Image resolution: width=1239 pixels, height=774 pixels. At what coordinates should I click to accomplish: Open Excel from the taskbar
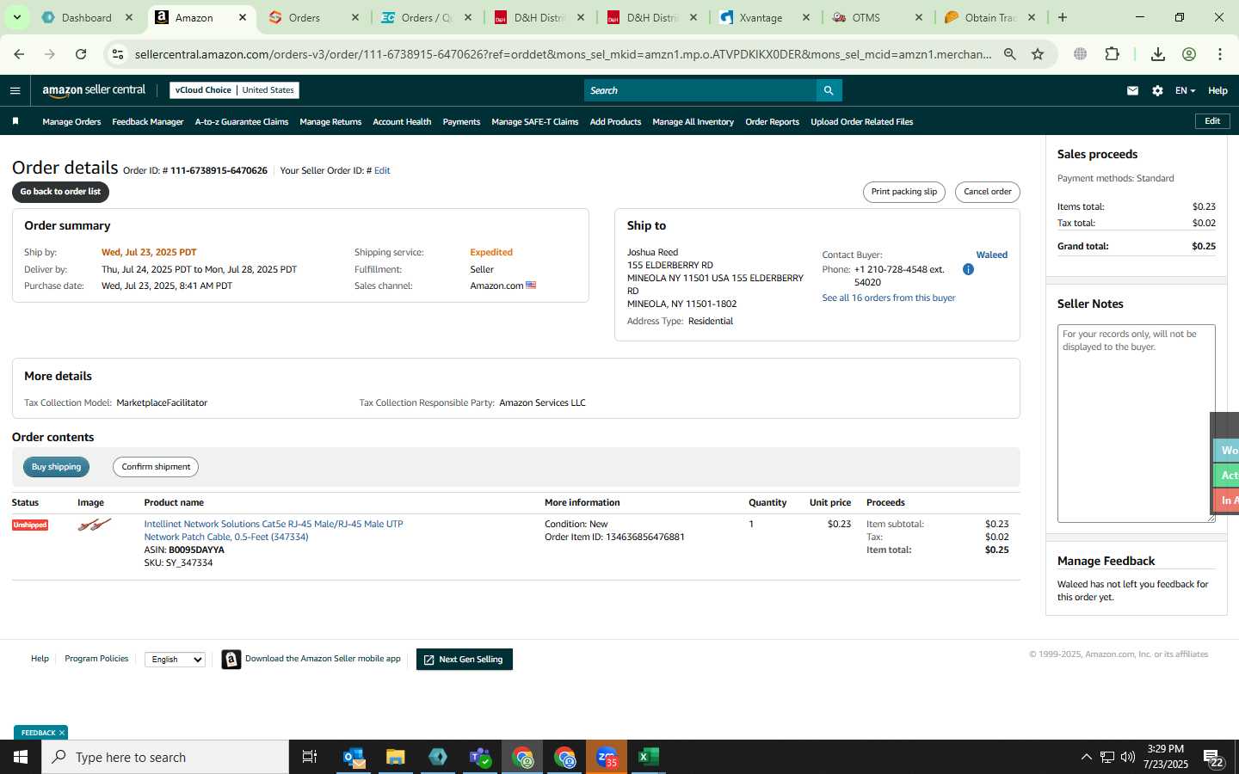coord(649,757)
